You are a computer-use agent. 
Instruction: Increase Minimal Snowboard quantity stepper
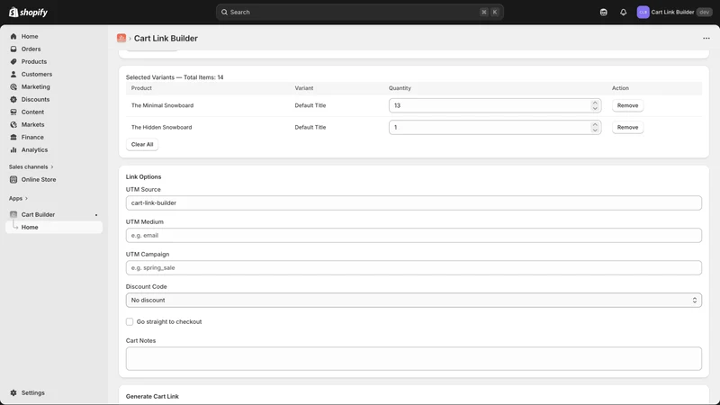click(595, 103)
